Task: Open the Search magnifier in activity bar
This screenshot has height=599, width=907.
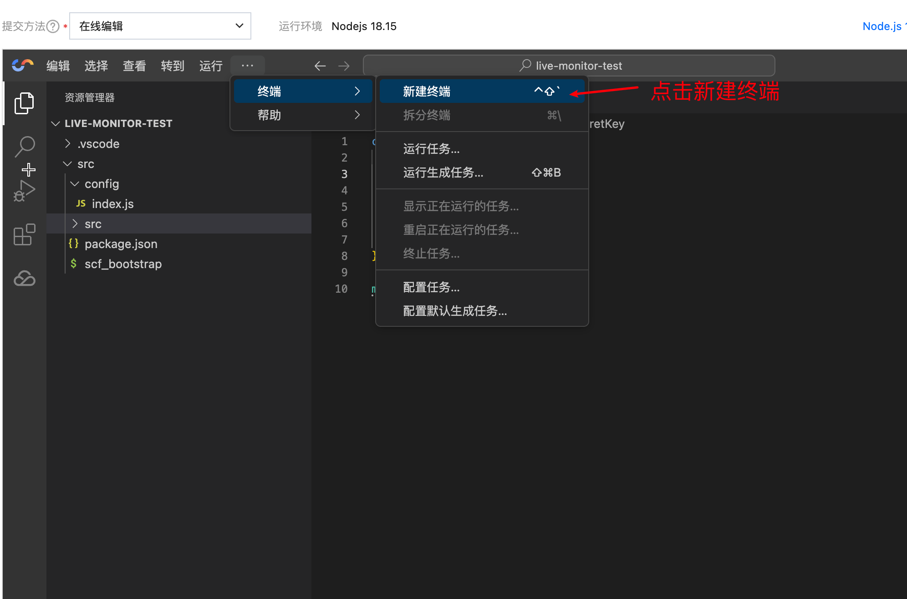Action: point(25,147)
